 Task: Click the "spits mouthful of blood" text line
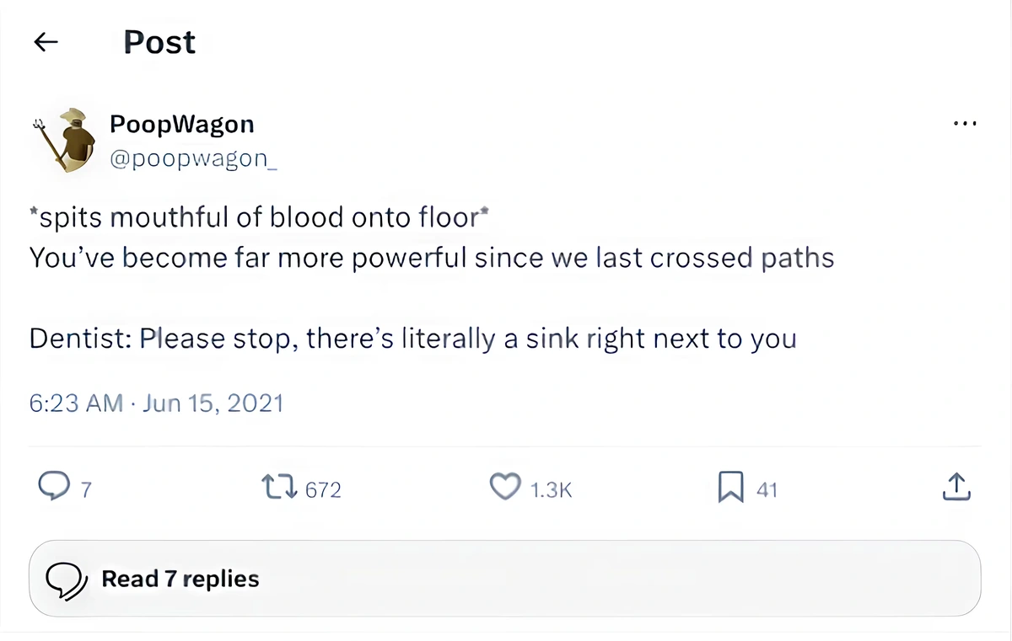pos(260,218)
